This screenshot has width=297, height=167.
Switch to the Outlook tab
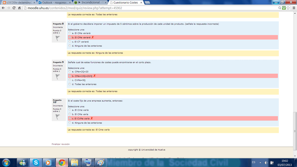[x=52, y=2]
